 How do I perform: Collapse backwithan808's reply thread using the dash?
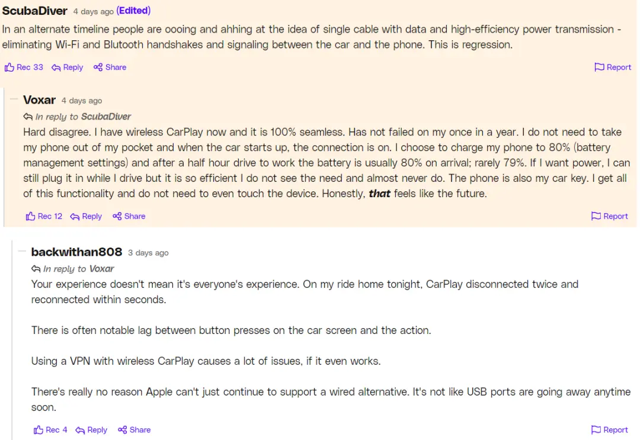22,251
